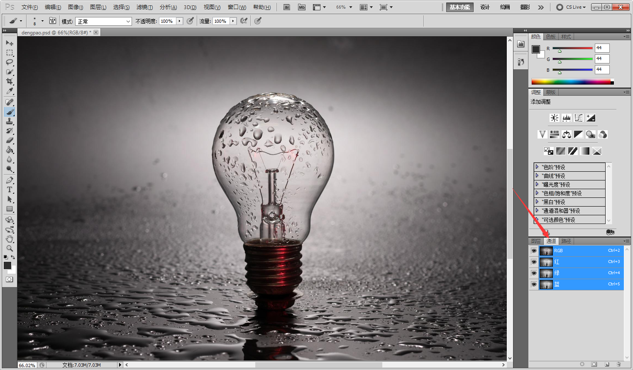
Task: Click the red R color slider
Action: pos(572,48)
